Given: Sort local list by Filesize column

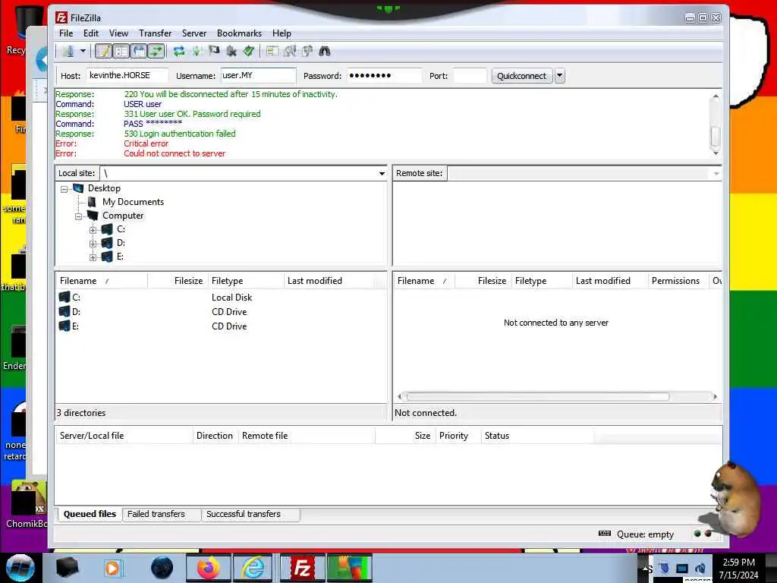Looking at the screenshot, I should point(178,281).
